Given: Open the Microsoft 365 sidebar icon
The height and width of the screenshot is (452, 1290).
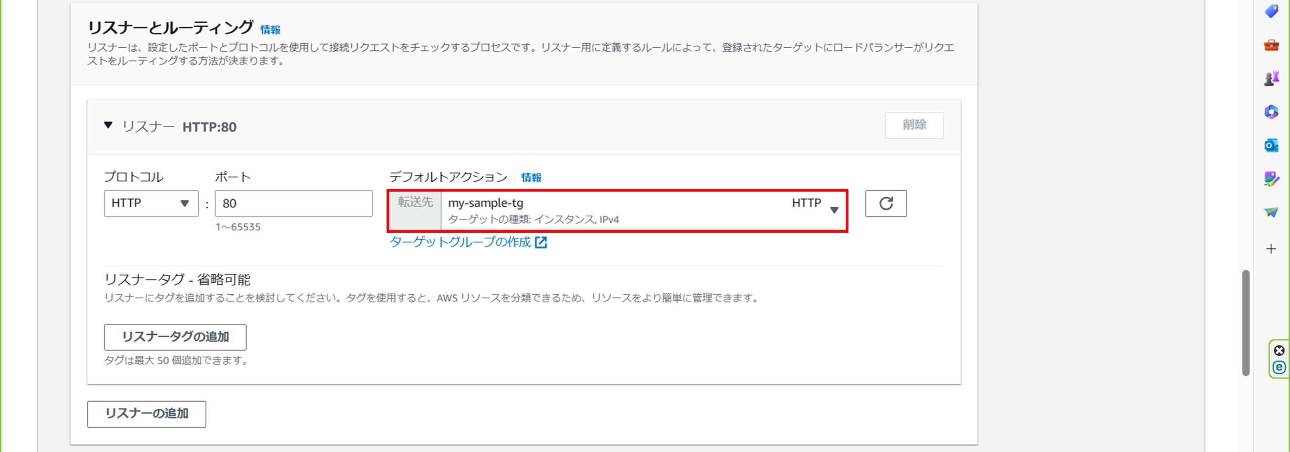Looking at the screenshot, I should (x=1271, y=112).
